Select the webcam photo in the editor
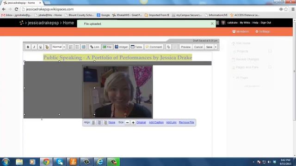 click(x=117, y=92)
